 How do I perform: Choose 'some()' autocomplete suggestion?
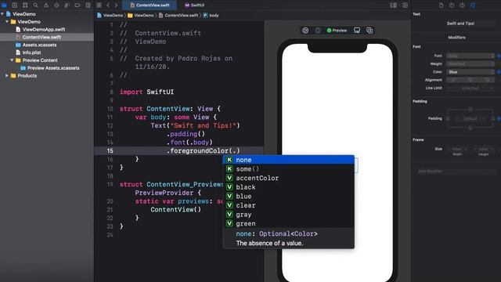pyautogui.click(x=289, y=169)
